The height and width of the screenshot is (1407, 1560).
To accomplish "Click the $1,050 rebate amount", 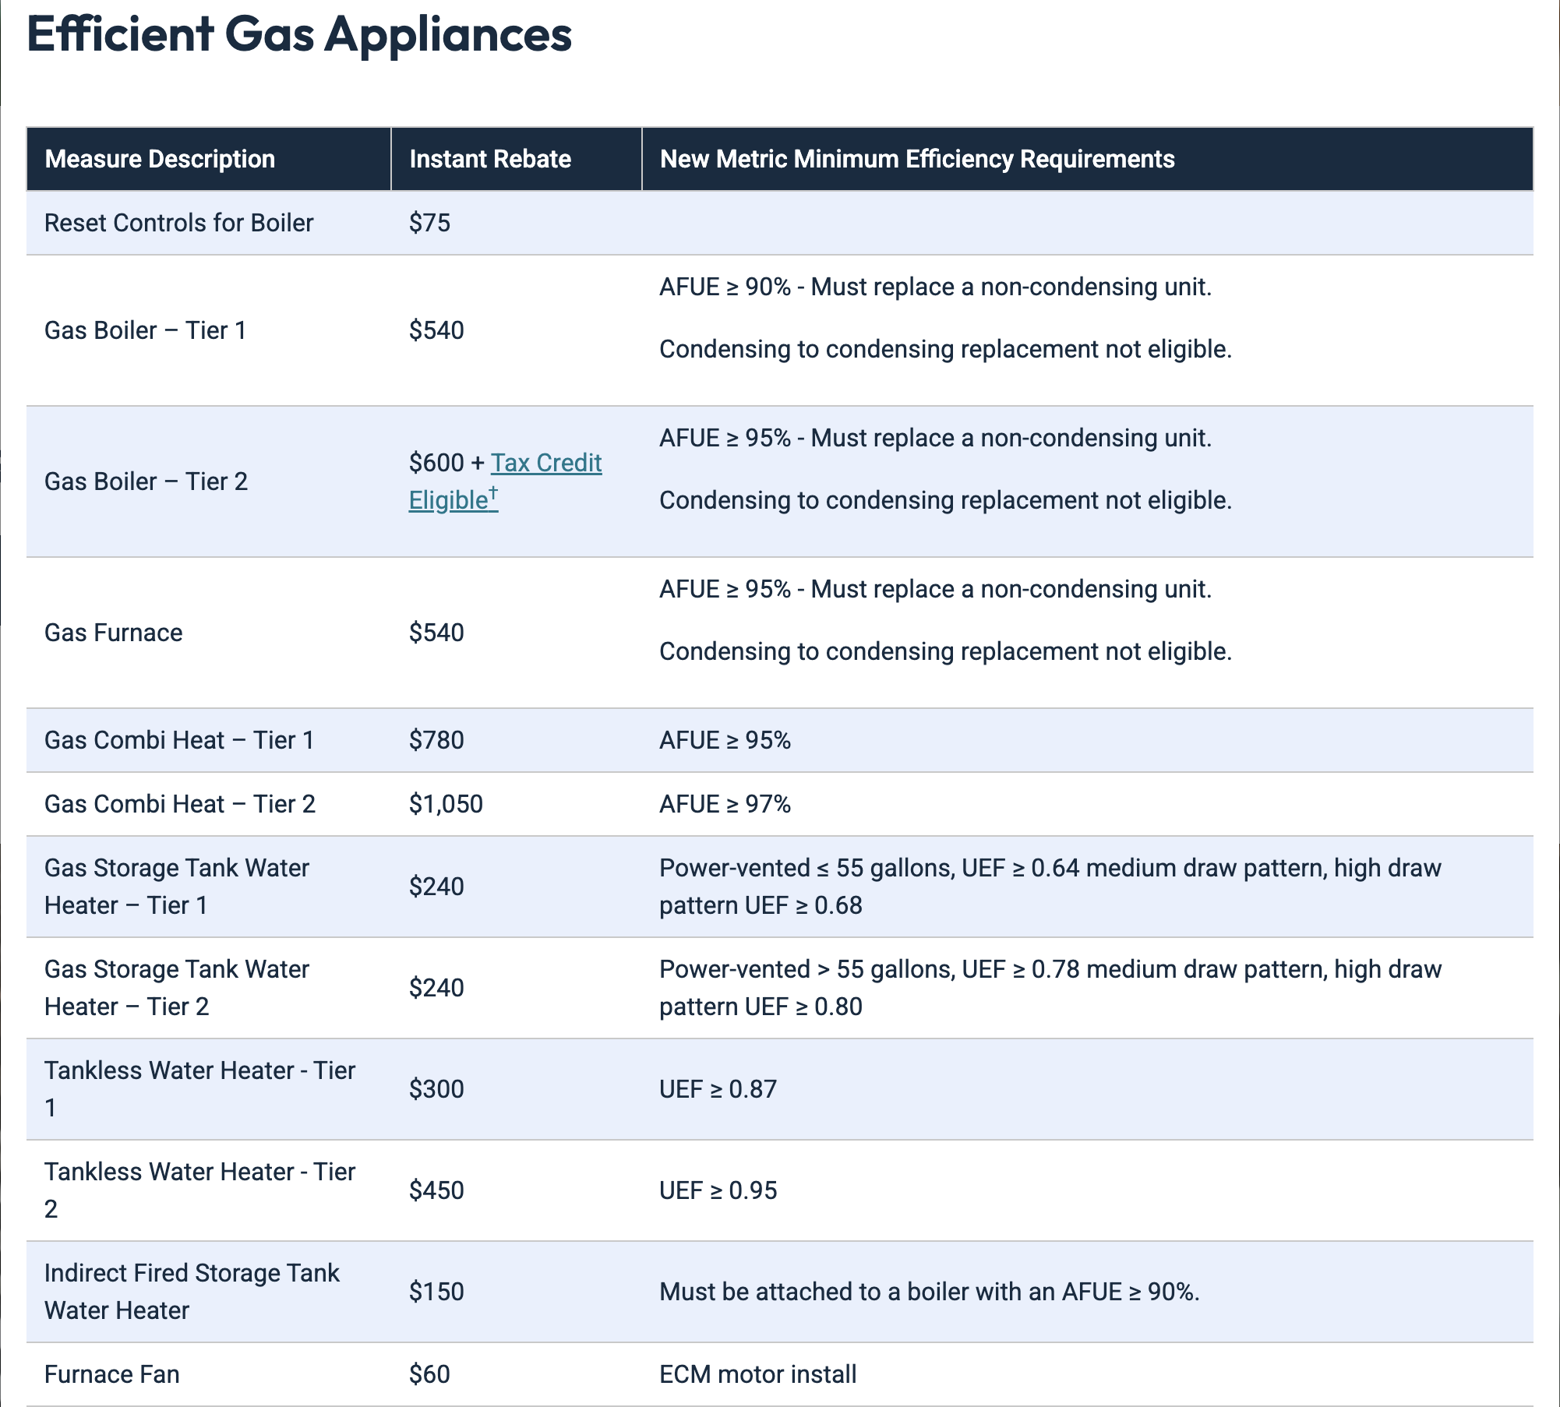I will pos(446,804).
